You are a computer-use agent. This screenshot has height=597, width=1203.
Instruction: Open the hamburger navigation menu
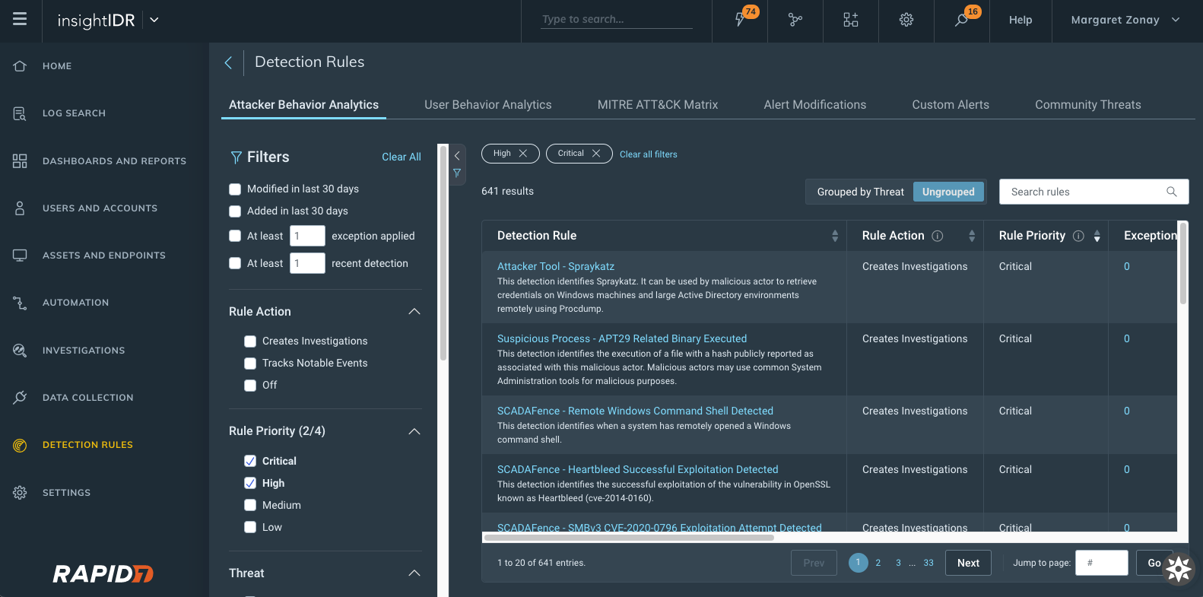pyautogui.click(x=20, y=19)
